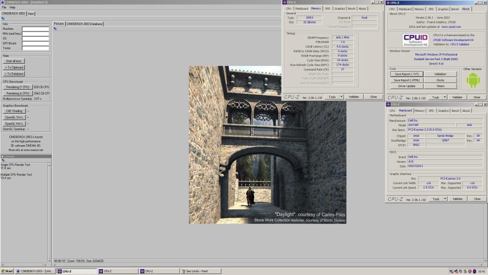This screenshot has height=275, width=488.
Task: Switch to the View tab in CINEBENCH
Action: tap(31, 14)
